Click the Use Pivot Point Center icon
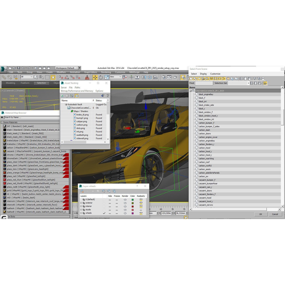This screenshot has width=285, height=285. 125,77
